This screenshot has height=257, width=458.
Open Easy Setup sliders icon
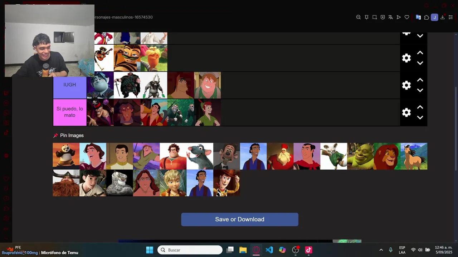[450, 17]
